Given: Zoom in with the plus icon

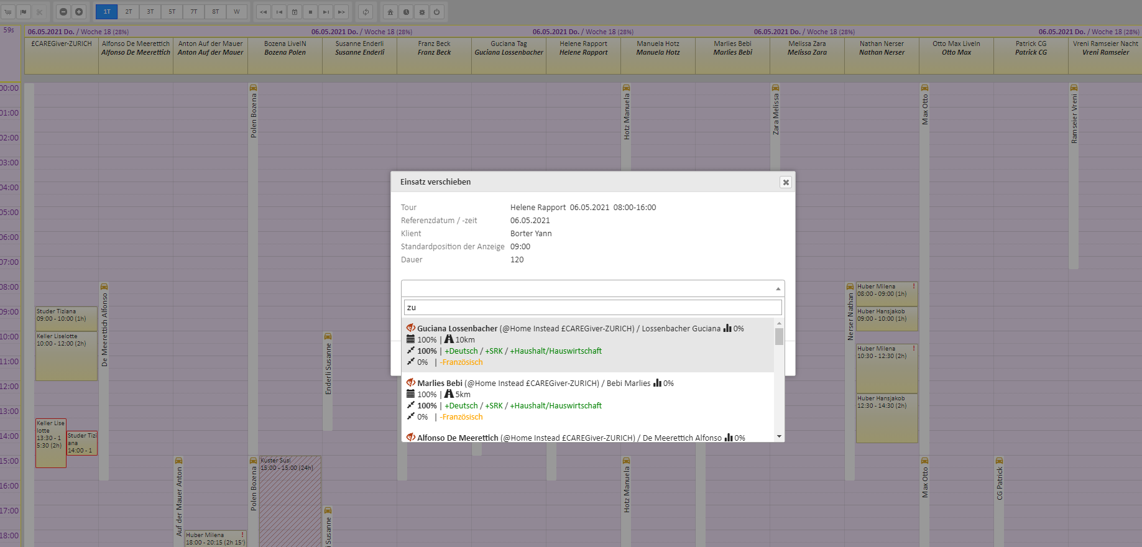Looking at the screenshot, I should tap(79, 12).
